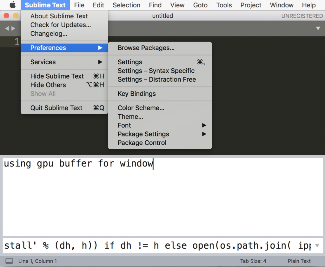The height and width of the screenshot is (267, 325).
Task: Open the Help menu
Action: 308,5
